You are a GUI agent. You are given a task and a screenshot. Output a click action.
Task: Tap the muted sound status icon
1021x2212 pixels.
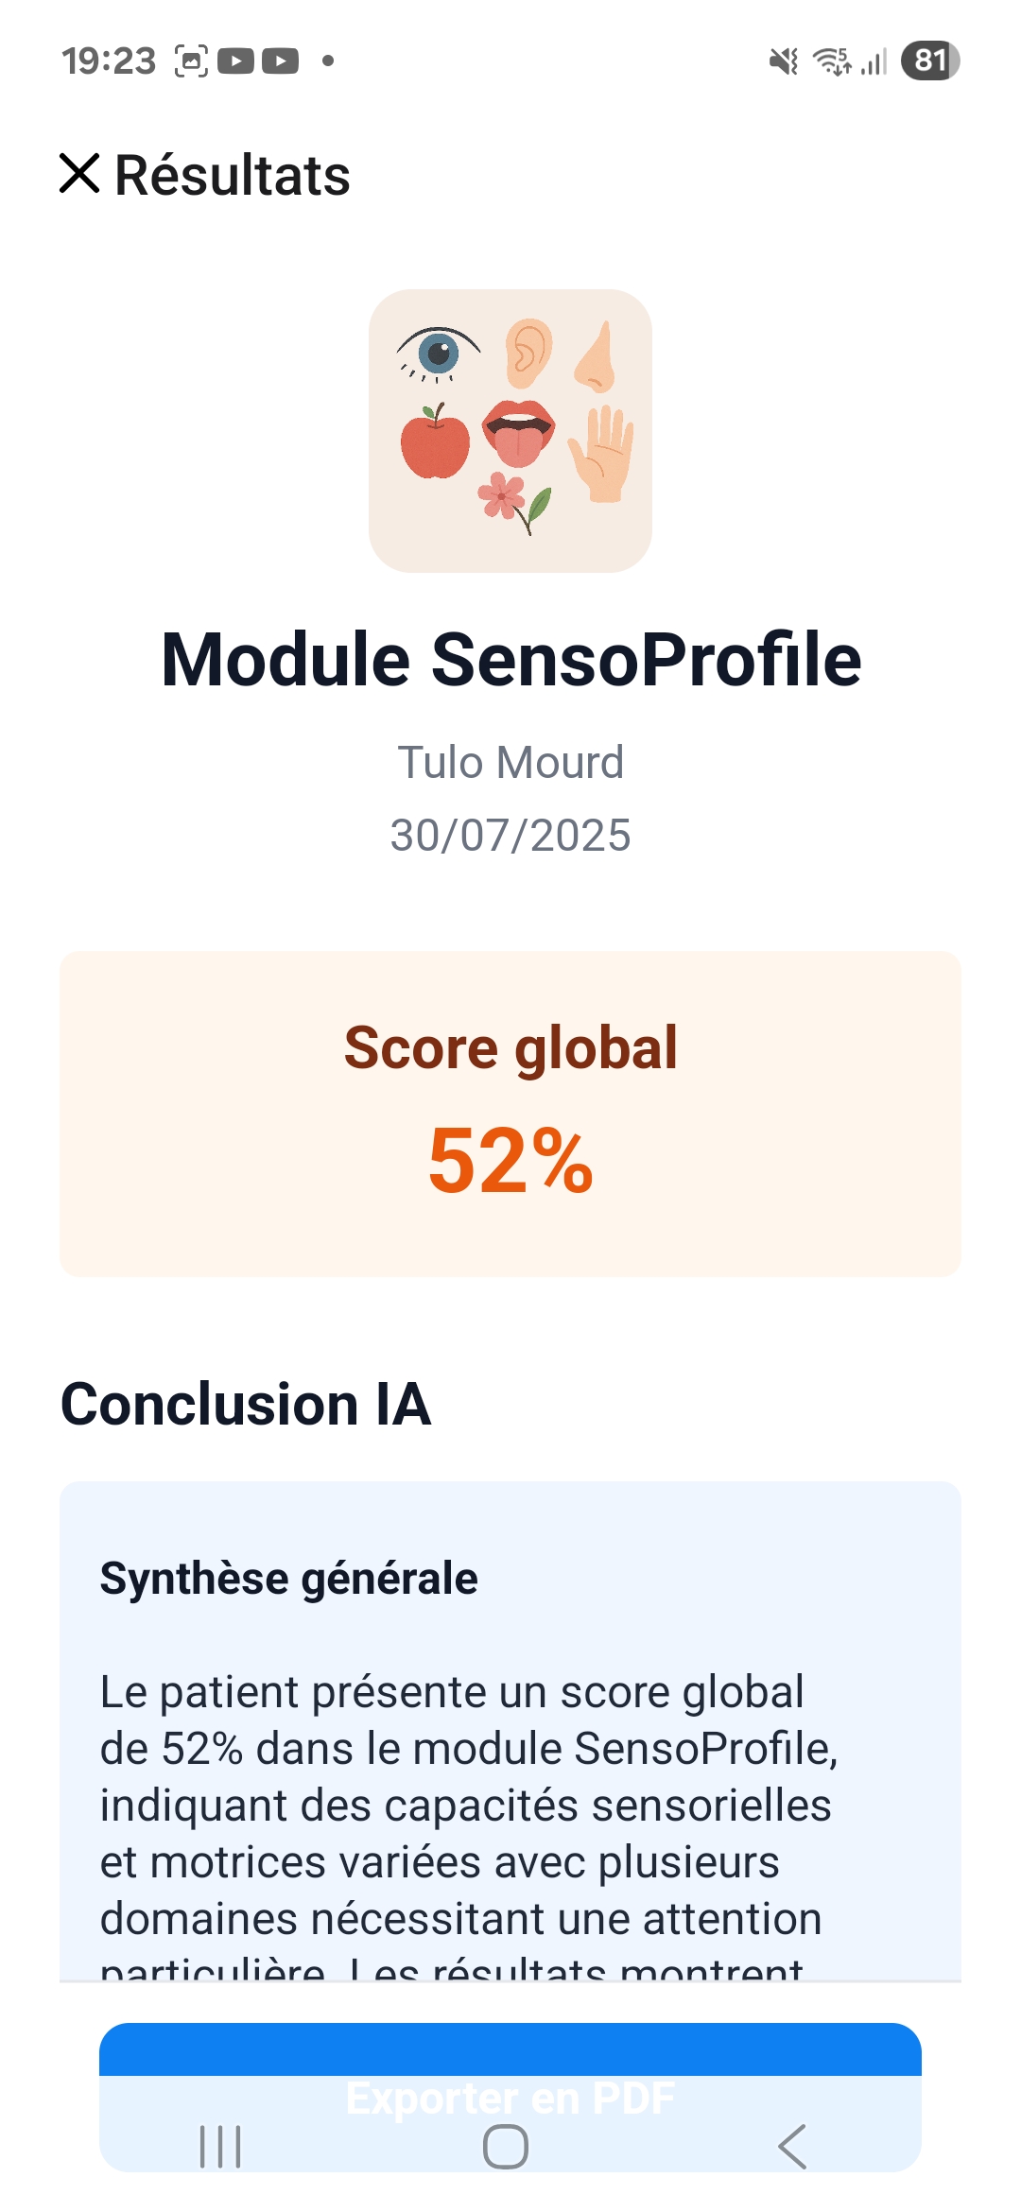784,62
